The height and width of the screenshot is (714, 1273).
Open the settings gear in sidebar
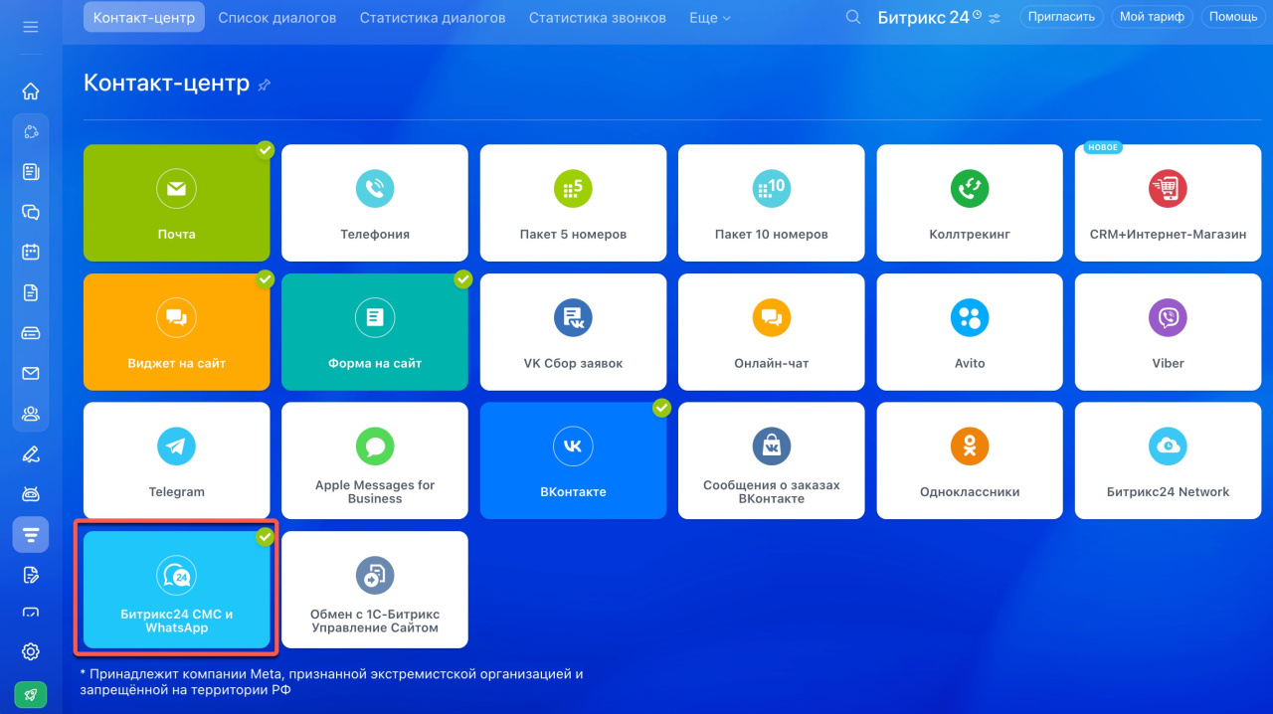click(x=31, y=651)
